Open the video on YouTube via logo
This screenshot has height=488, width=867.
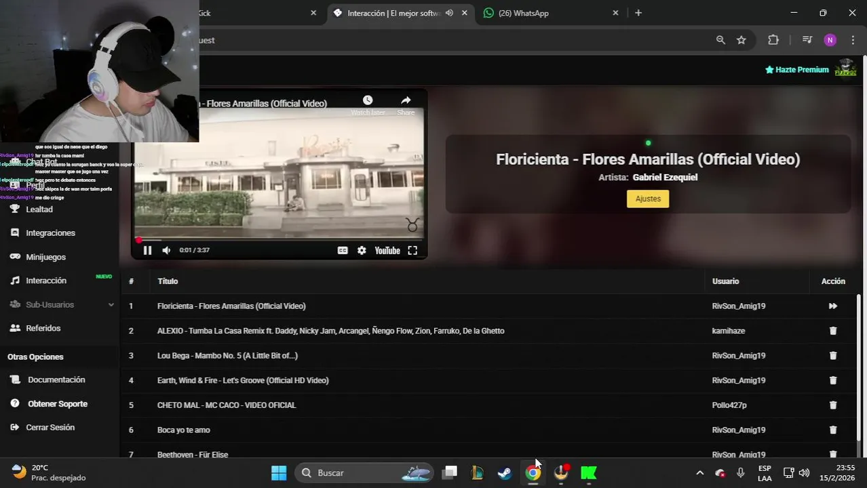click(387, 250)
